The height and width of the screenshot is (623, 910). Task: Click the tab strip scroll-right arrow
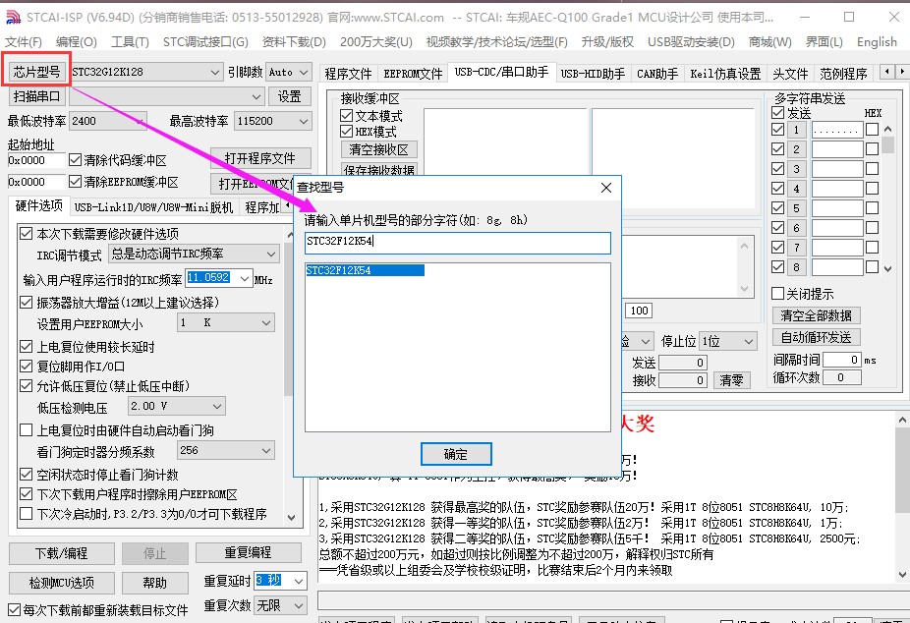tap(901, 72)
